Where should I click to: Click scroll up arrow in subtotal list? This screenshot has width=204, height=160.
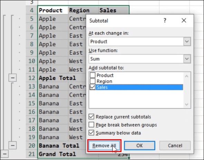click(186, 76)
